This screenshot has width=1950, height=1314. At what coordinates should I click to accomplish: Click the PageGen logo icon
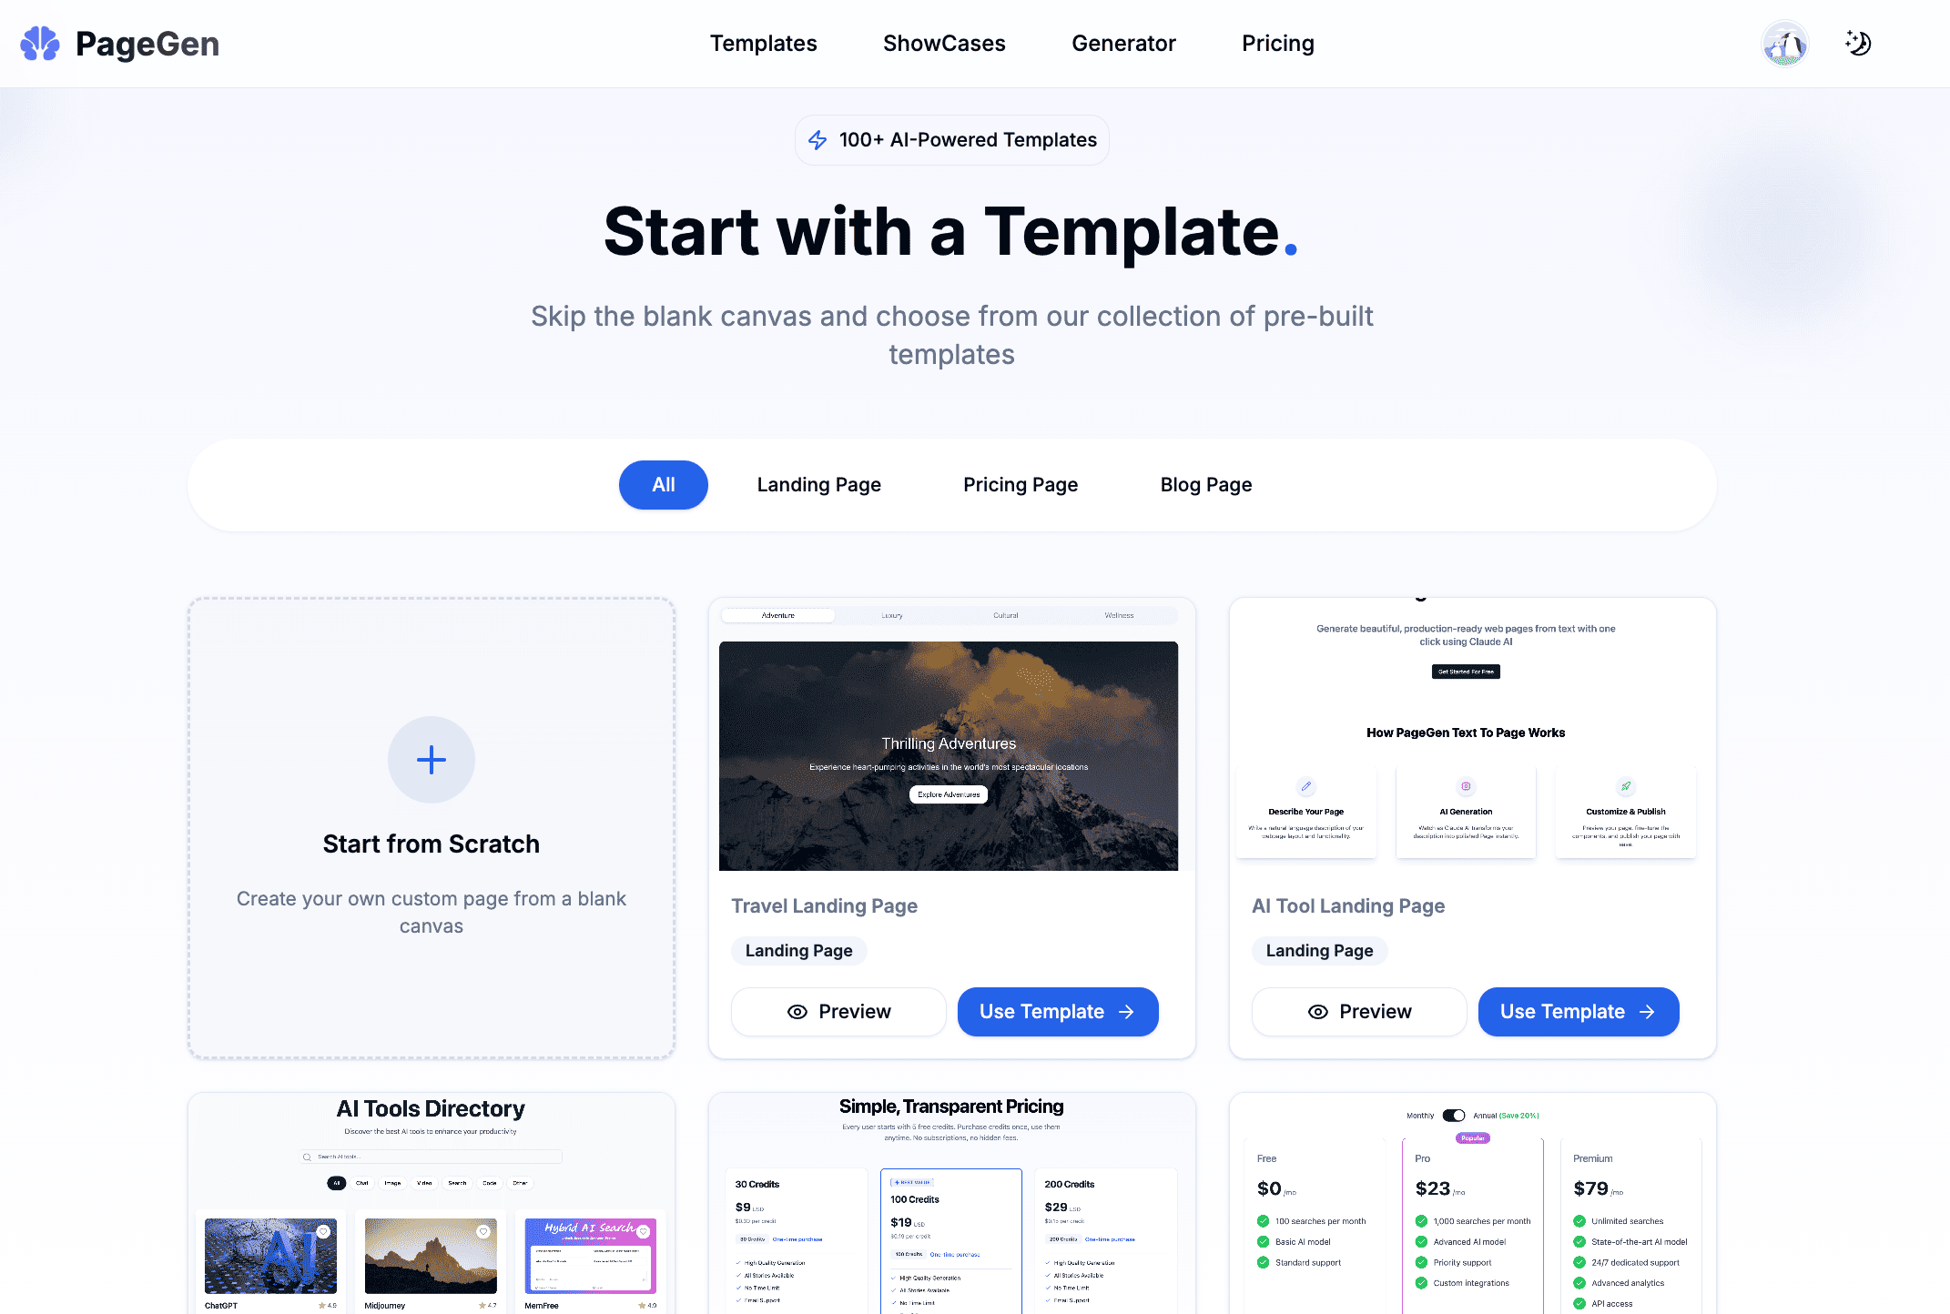[x=40, y=44]
